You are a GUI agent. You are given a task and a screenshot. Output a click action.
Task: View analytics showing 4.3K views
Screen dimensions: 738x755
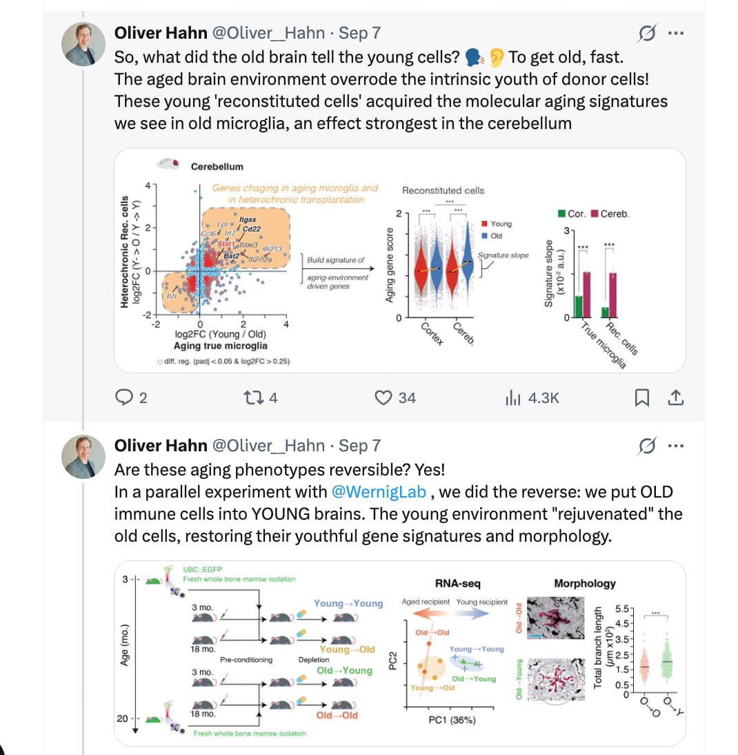(532, 398)
